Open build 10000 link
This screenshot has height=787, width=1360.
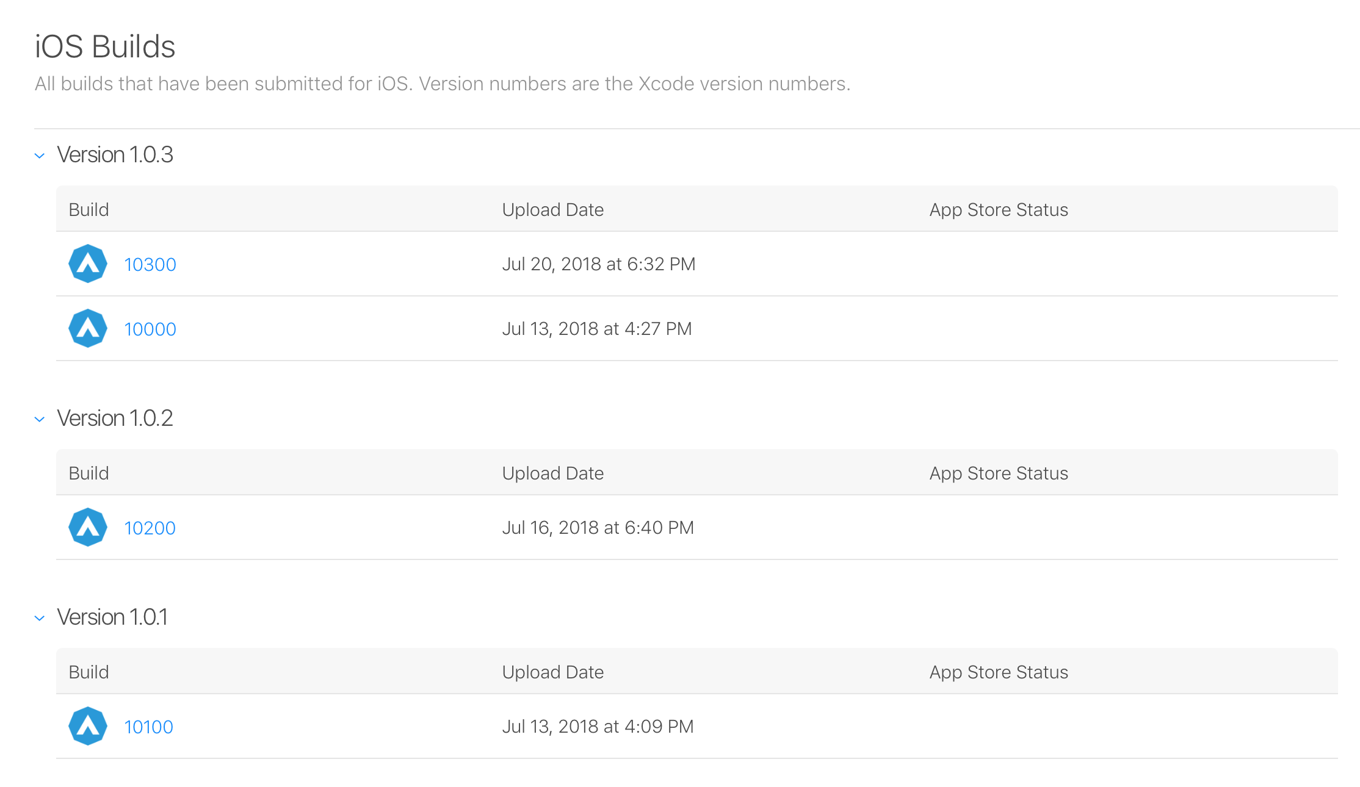click(150, 329)
